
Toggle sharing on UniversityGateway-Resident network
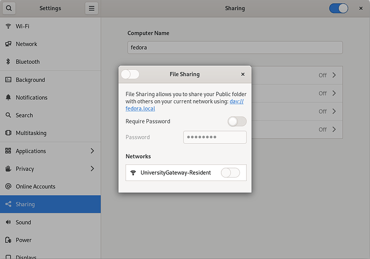tap(230, 173)
